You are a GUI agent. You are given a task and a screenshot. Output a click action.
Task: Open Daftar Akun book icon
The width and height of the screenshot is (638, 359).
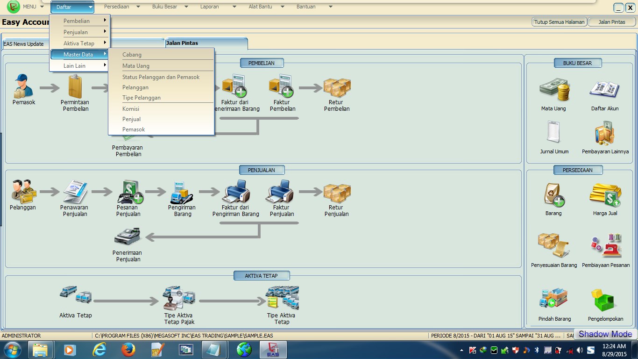pos(604,89)
